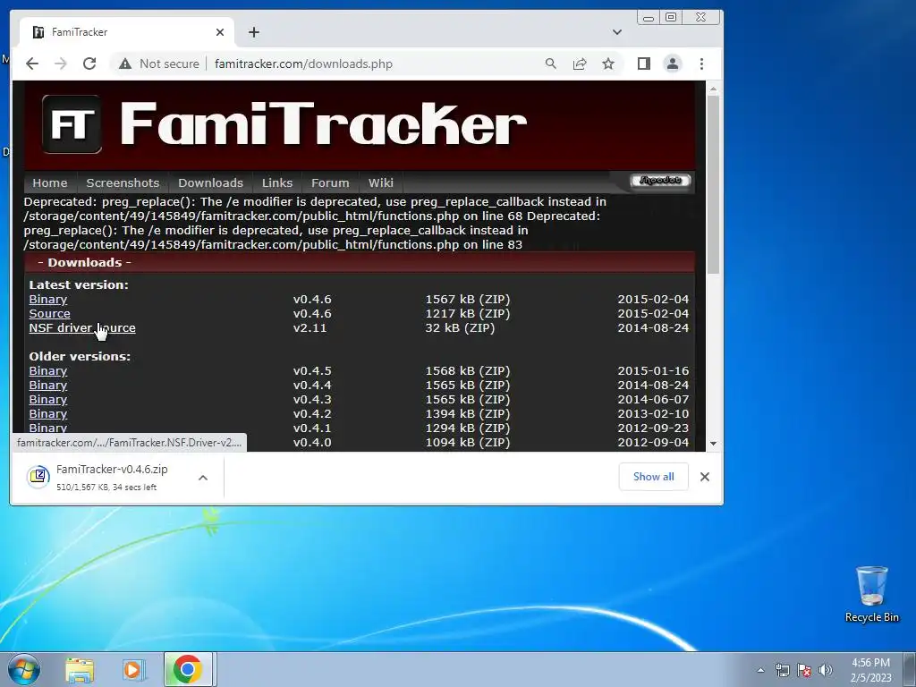Open the Chrome profile avatar menu
Screen dimensions: 916x687
click(673, 64)
